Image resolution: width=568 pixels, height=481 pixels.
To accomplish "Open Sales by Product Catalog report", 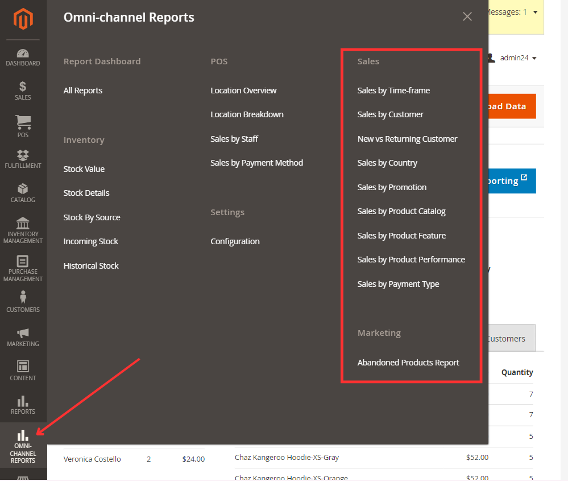I will click(401, 211).
